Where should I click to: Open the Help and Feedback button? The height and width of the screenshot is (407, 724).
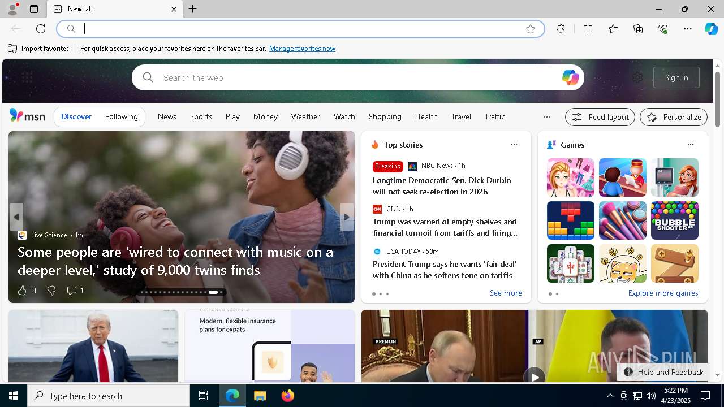click(663, 372)
